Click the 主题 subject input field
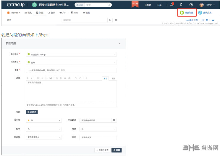Screen dimensions: 220x156 pos(71,70)
